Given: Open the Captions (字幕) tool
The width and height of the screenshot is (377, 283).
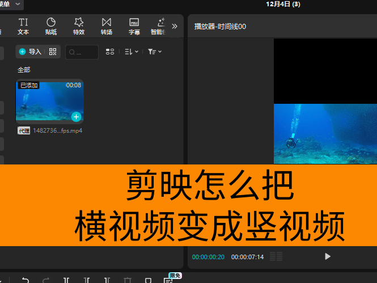Looking at the screenshot, I should 134,26.
